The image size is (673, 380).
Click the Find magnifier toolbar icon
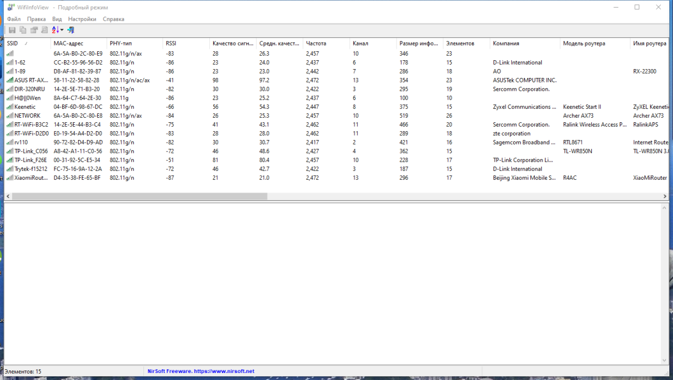click(x=44, y=30)
